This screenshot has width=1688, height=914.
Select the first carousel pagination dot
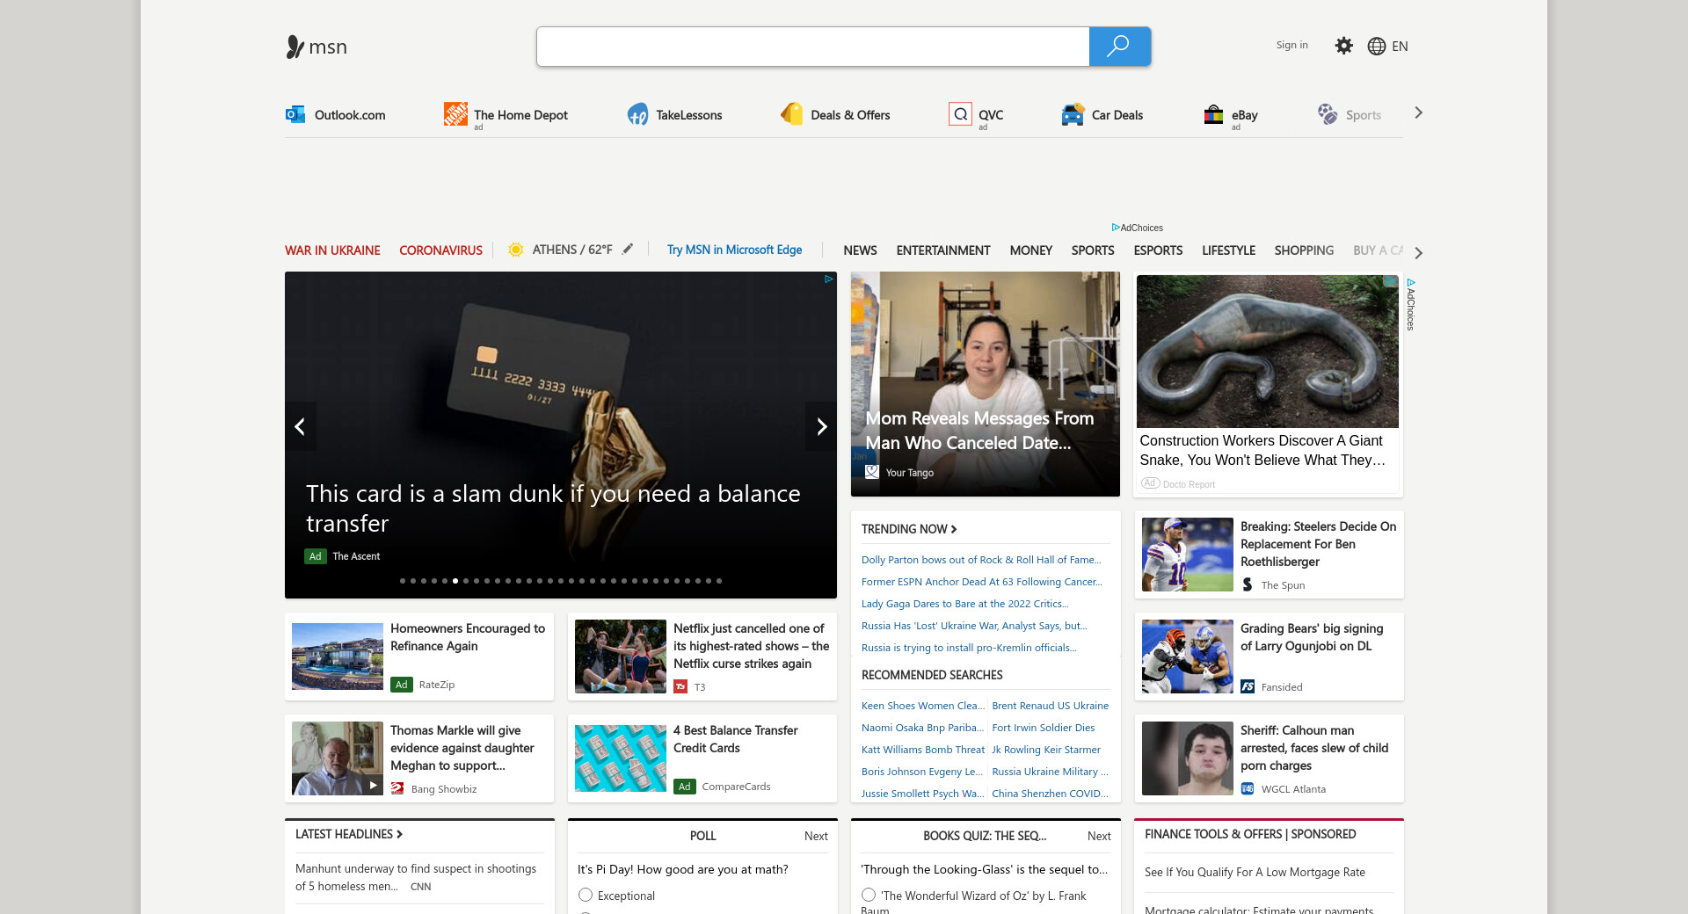403,581
